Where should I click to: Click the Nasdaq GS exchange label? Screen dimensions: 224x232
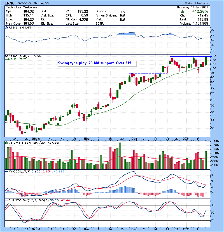(x=41, y=3)
